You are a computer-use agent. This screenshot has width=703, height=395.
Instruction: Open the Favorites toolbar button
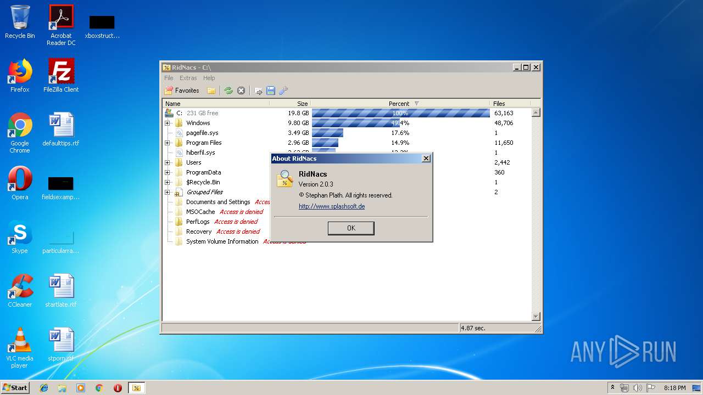182,91
